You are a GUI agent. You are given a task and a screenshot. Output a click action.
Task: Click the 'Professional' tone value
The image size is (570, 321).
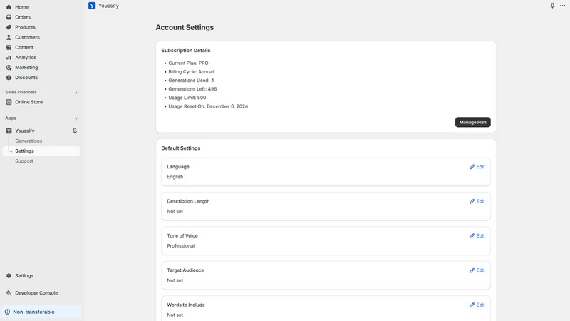(181, 246)
